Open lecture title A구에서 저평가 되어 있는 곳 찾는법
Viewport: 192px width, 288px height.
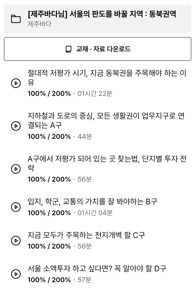pyautogui.click(x=107, y=163)
